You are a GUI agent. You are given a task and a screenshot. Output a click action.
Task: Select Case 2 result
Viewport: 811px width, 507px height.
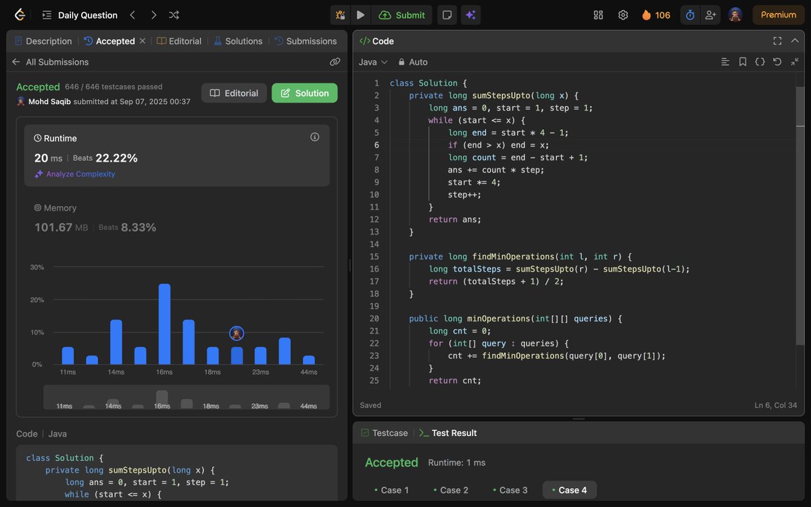(x=451, y=490)
